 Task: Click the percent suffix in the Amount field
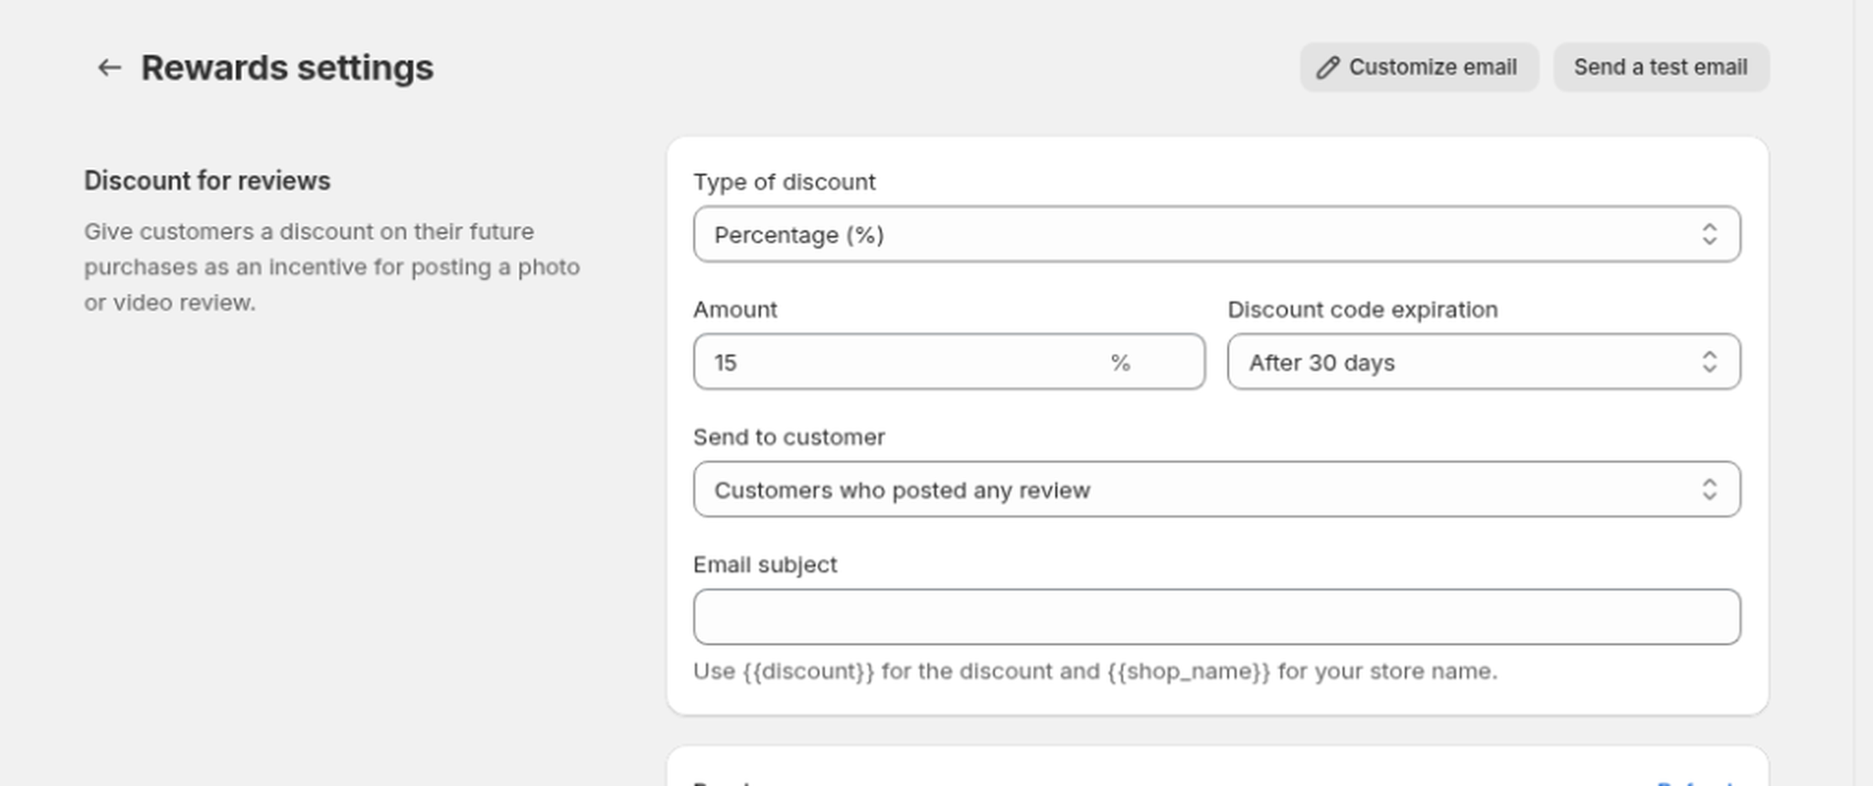[1120, 363]
